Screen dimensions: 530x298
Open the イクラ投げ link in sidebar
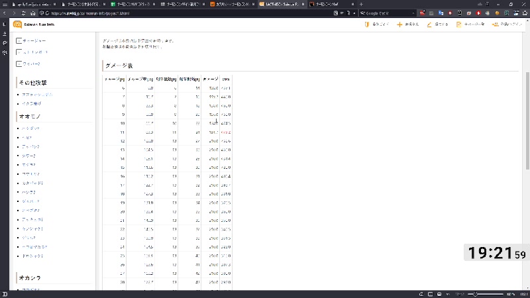tap(31, 103)
